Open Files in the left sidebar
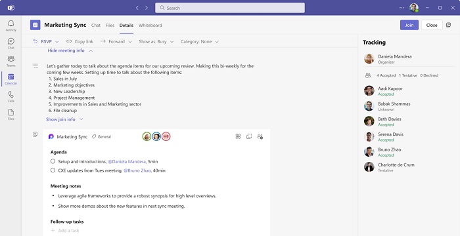Image resolution: width=460 pixels, height=236 pixels. 11,115
